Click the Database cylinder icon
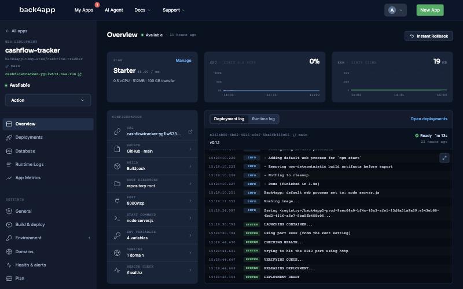 pos(9,151)
